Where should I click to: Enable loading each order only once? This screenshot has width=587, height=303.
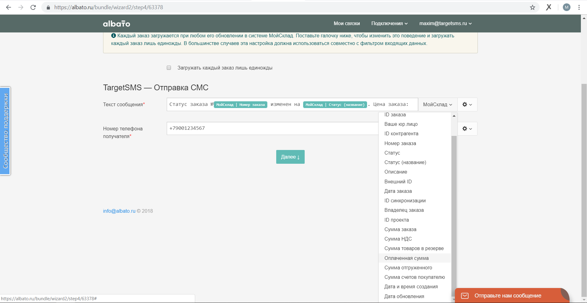coord(169,68)
